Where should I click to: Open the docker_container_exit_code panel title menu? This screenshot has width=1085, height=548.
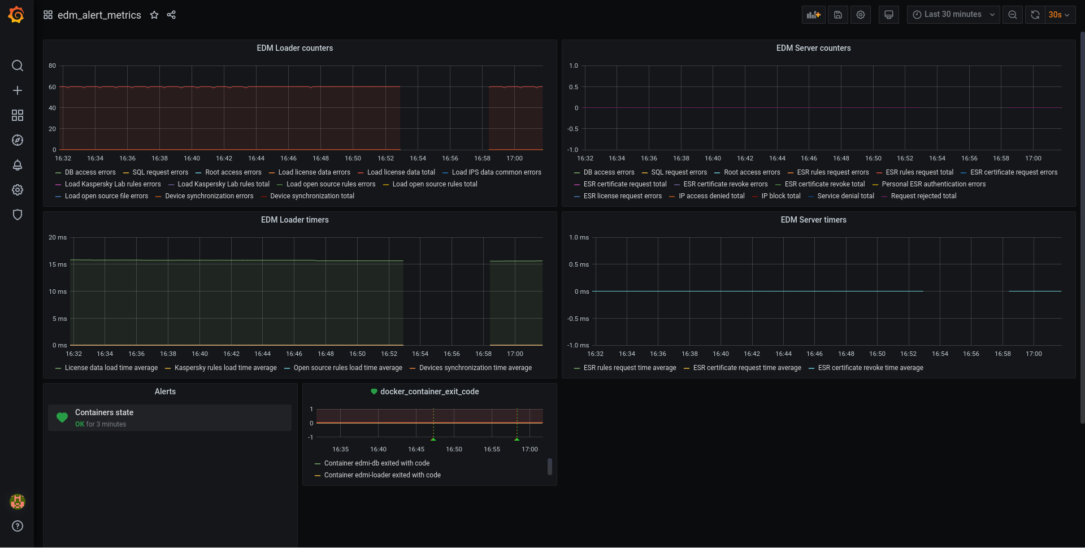pos(429,392)
